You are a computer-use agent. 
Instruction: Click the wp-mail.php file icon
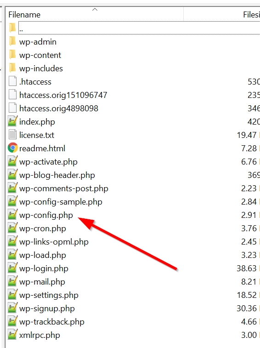click(12, 281)
